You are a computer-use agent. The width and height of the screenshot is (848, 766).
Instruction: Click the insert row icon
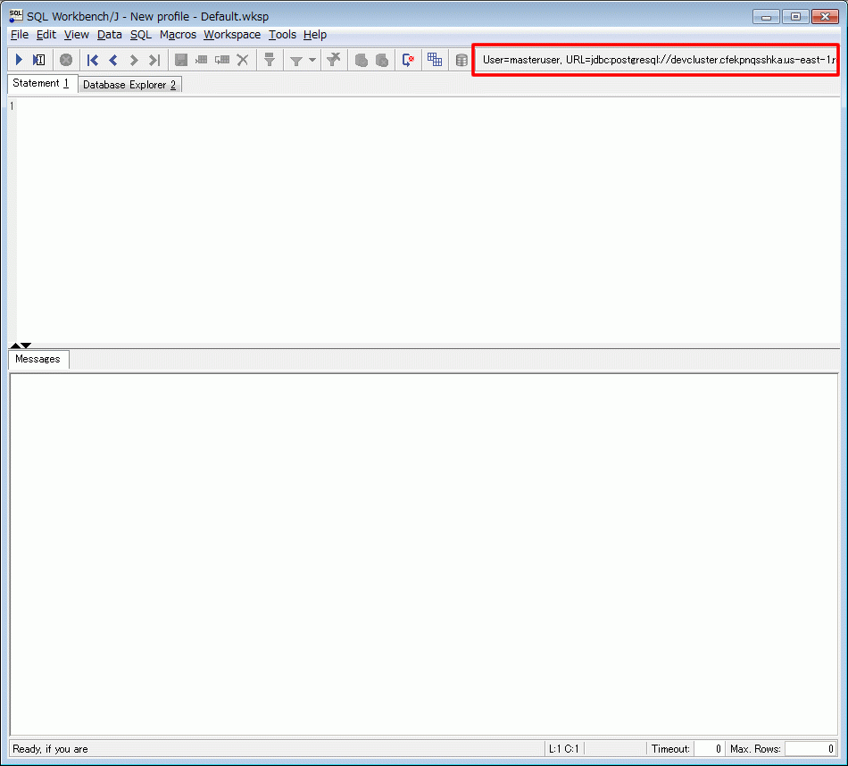click(201, 60)
